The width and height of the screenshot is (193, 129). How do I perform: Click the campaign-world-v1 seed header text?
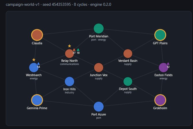59,5
